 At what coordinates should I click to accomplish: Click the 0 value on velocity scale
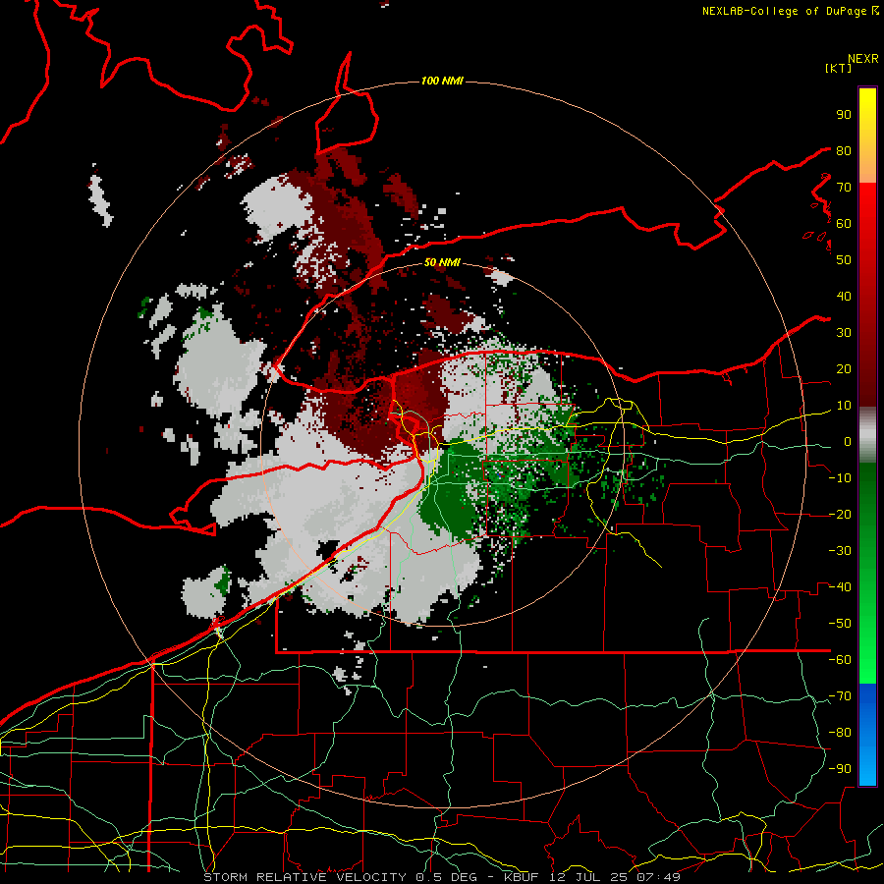coord(848,442)
